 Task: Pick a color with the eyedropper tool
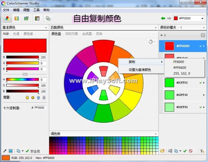tap(5, 151)
